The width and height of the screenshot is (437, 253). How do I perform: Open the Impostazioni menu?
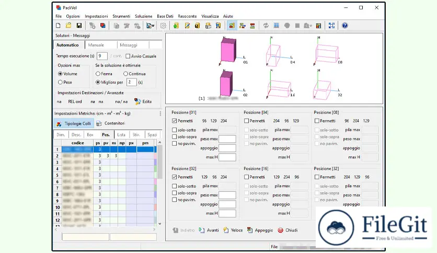point(96,16)
